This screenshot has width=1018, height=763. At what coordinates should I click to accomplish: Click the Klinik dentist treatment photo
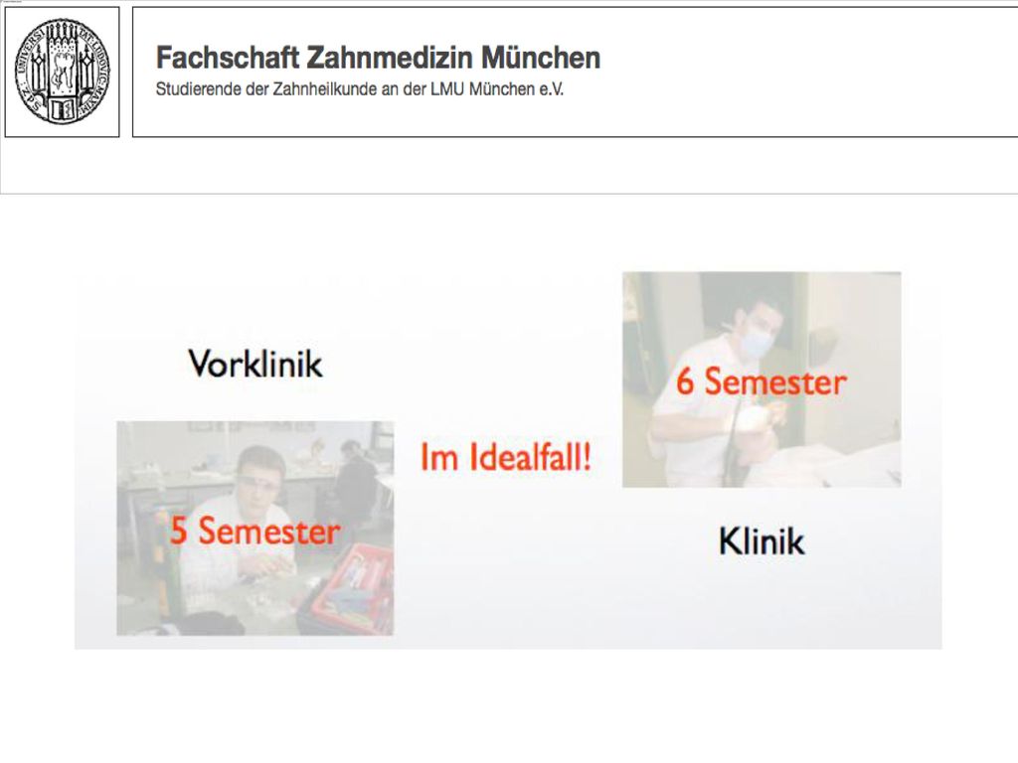pyautogui.click(x=762, y=380)
